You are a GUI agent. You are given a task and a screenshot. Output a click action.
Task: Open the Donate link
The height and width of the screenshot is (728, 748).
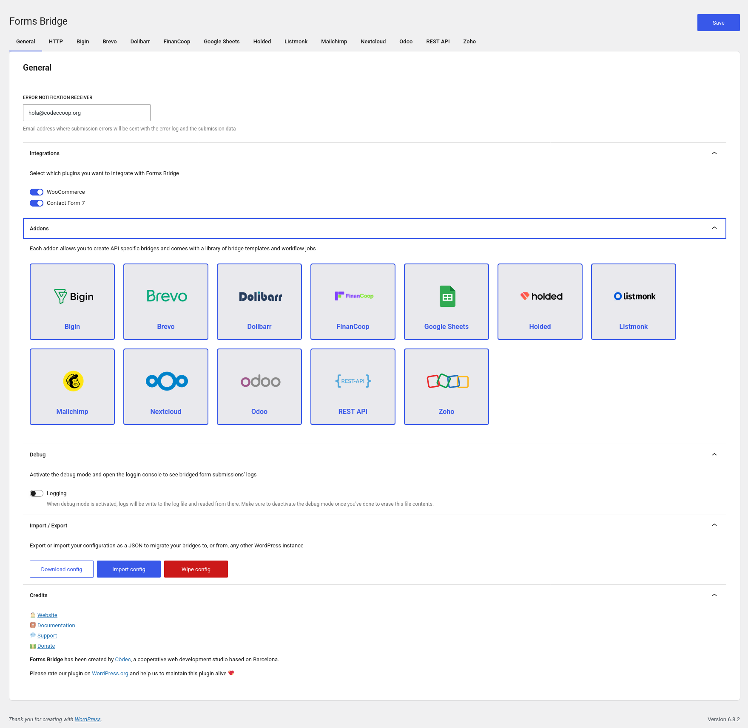click(x=46, y=646)
